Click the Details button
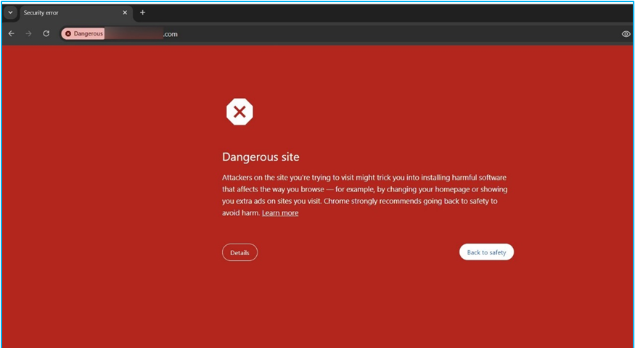Screen dimensions: 635x348 (239, 252)
